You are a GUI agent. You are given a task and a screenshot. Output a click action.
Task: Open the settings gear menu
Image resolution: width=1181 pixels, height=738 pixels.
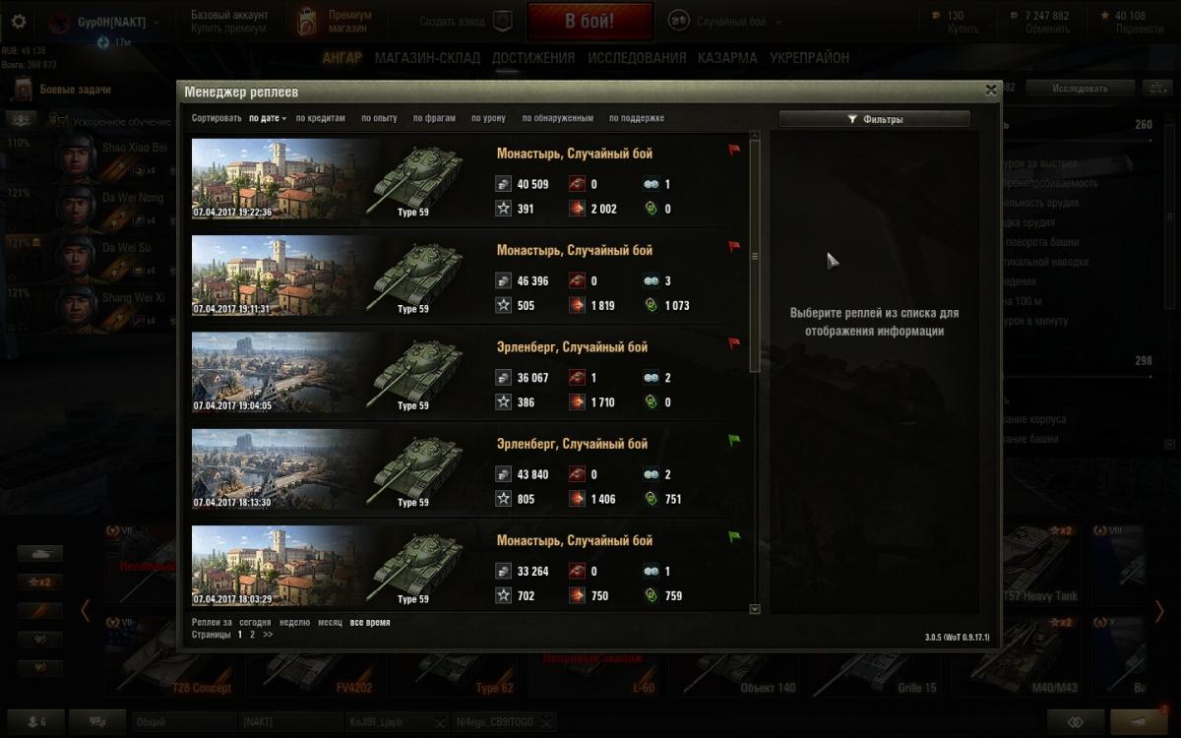pos(19,21)
